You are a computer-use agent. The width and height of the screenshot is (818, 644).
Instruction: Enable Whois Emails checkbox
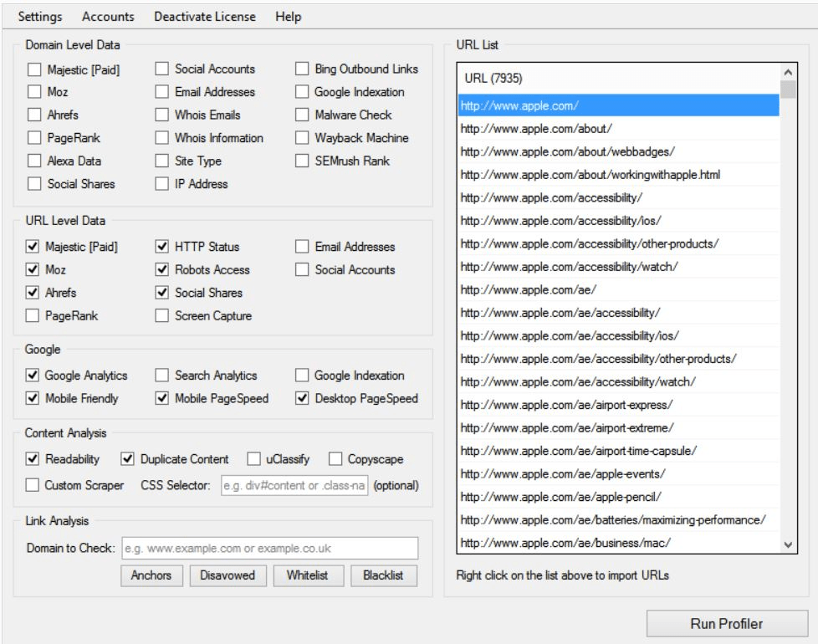(161, 115)
